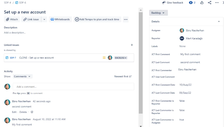224x127 pixels.
Task: Open the toolbar three-dots menu beside Tempo
Action: [x=126, y=19]
